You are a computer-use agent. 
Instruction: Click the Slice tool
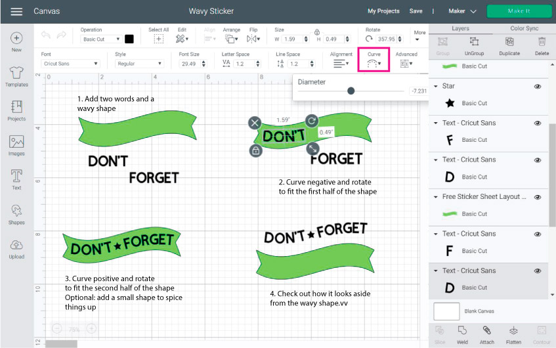(x=440, y=335)
